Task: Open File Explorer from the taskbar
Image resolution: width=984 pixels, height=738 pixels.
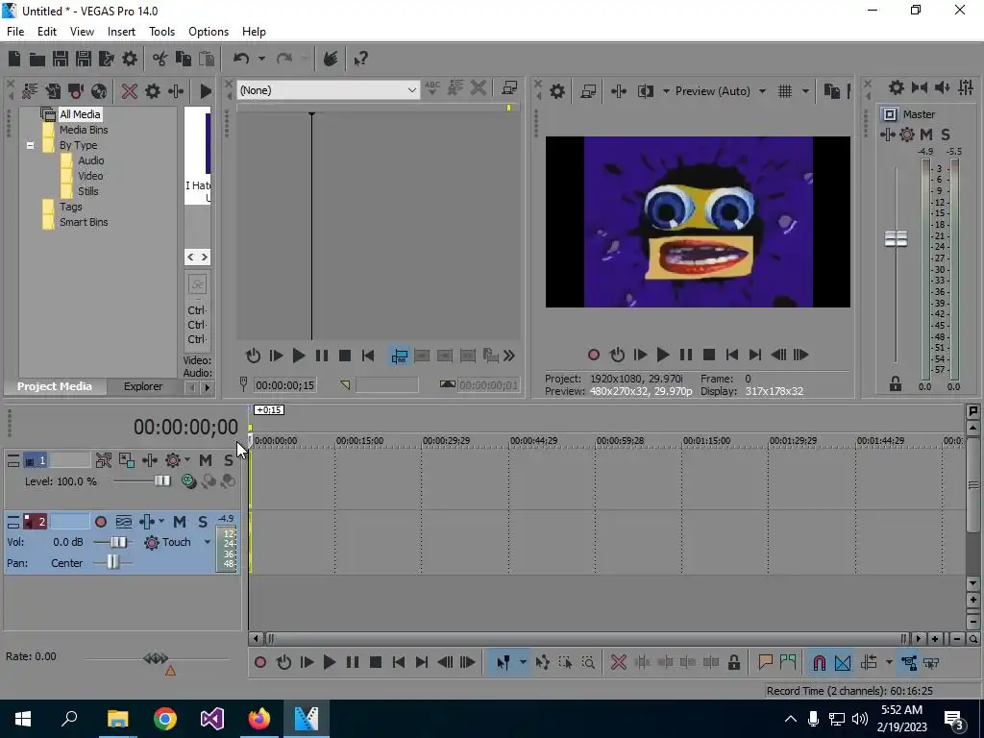Action: (x=117, y=719)
